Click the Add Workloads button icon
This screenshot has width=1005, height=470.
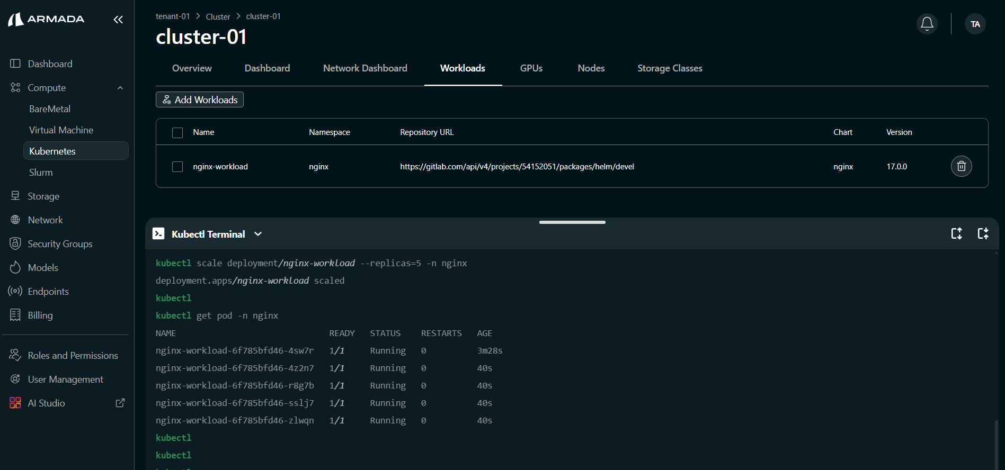[167, 100]
